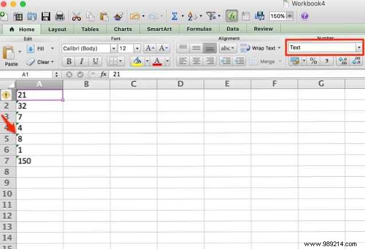Toggle center text horizontally
365x249 pixels.
click(196, 61)
